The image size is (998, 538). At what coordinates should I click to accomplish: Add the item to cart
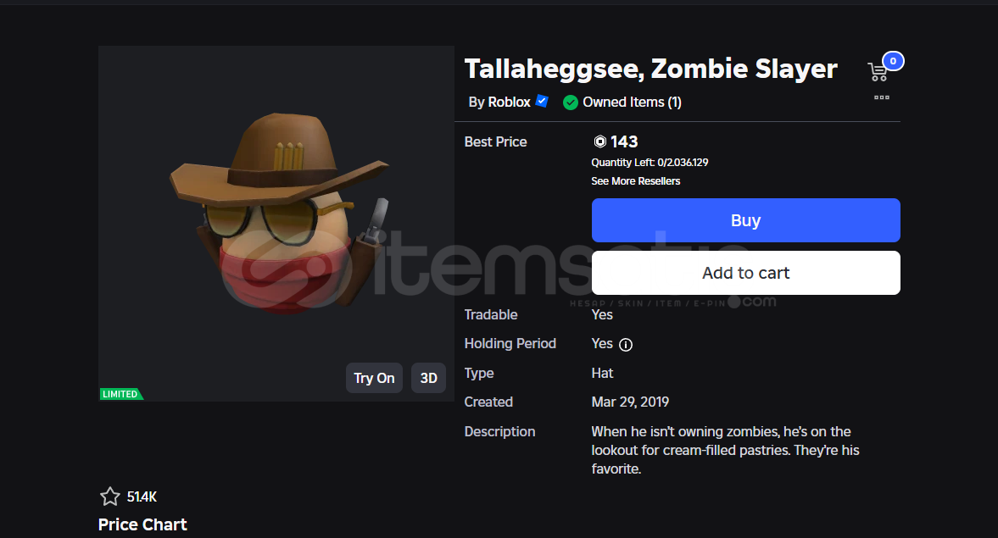(746, 273)
